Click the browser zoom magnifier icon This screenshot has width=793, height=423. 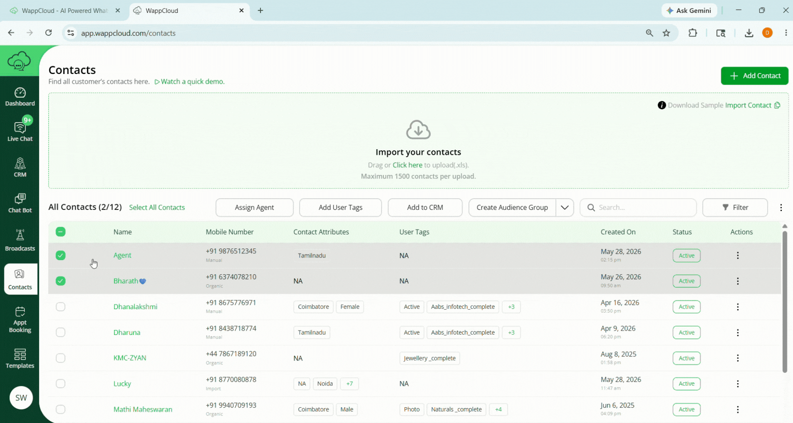tap(649, 33)
